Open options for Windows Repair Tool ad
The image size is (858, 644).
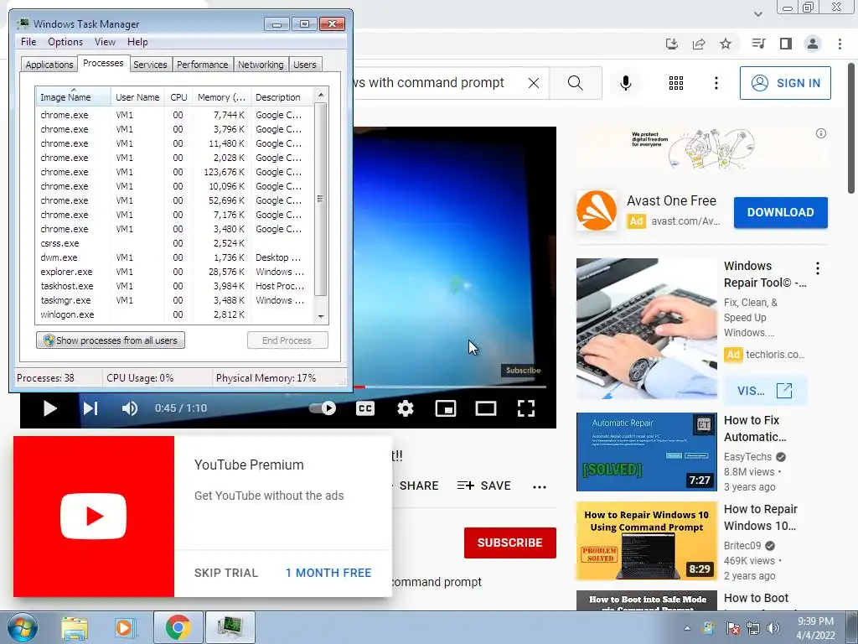point(818,268)
